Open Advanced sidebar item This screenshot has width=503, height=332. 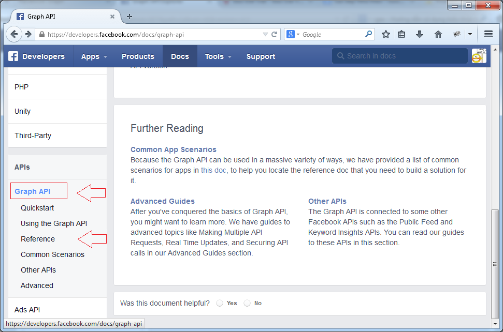(37, 285)
